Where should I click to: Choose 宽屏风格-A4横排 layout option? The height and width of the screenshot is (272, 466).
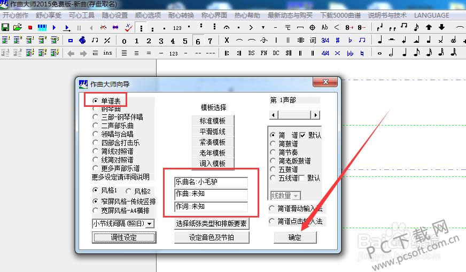(x=96, y=210)
